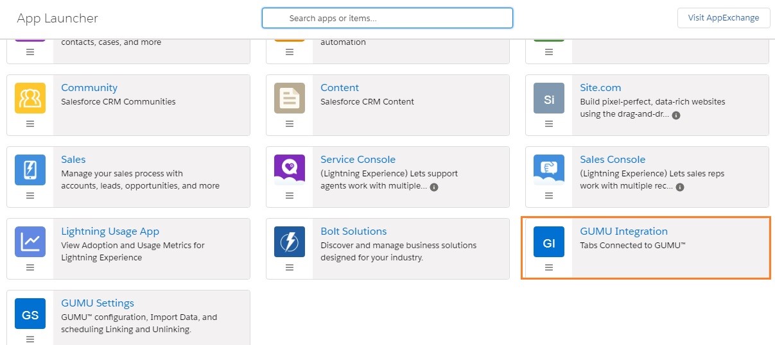Launch the Service Console link
The width and height of the screenshot is (775, 345).
(x=358, y=160)
